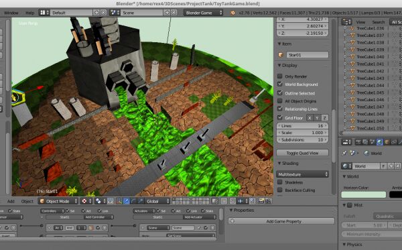Disable Grid Floor checkbox

pos(280,118)
